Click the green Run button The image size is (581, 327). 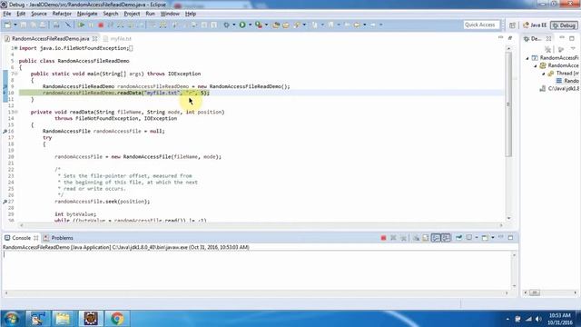point(242,25)
